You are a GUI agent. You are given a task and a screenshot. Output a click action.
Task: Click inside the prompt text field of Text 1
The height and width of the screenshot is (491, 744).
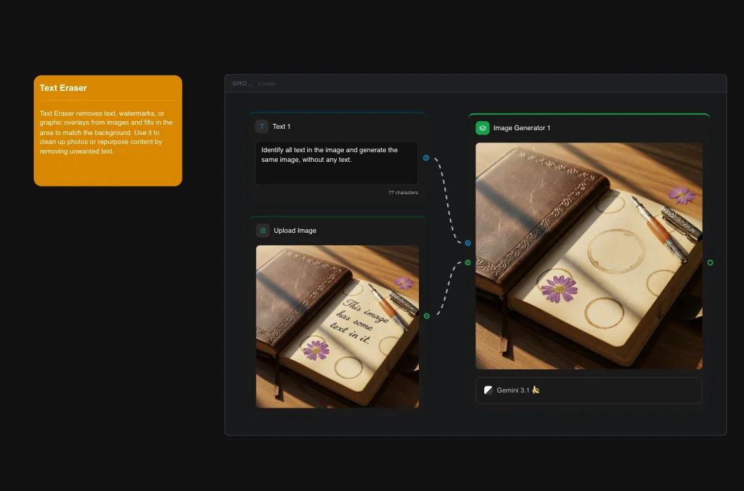point(336,163)
